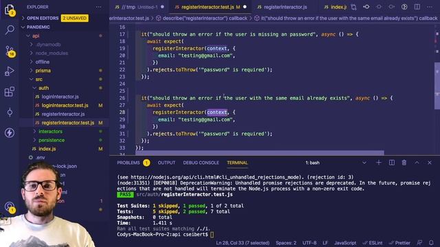Click Ln 28, Col 33 status item
This screenshot has width=440, height=247.
(x=243, y=243)
